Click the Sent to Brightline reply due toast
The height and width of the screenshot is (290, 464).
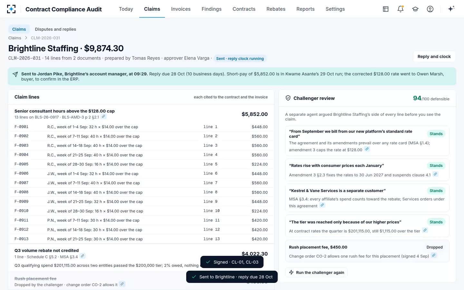232,277
